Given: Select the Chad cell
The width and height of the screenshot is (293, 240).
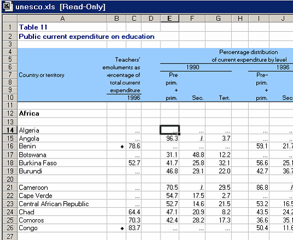Looking at the screenshot, I should point(62,212).
